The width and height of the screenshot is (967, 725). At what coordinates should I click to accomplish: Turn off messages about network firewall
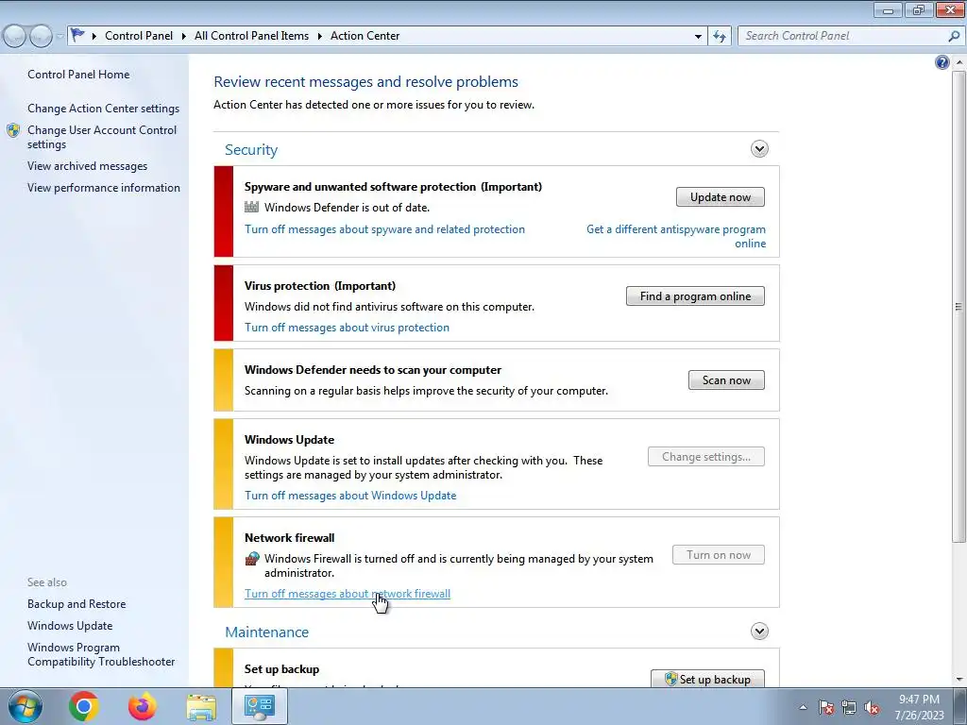[348, 594]
